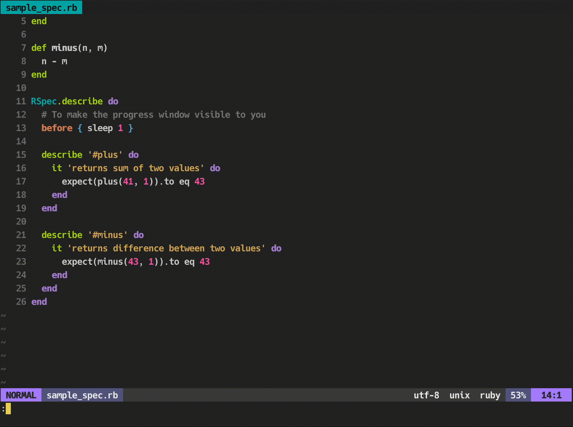This screenshot has width=573, height=427.
Task: Click the sample_spec.rb filename in the status line
Action: coord(82,395)
